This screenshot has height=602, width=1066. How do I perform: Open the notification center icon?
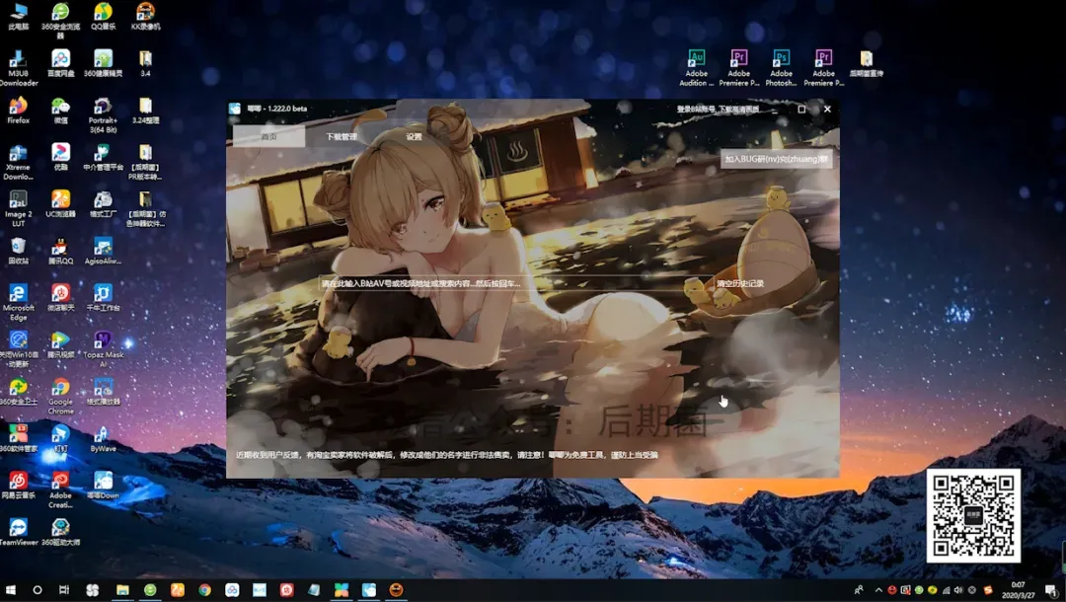point(1051,590)
